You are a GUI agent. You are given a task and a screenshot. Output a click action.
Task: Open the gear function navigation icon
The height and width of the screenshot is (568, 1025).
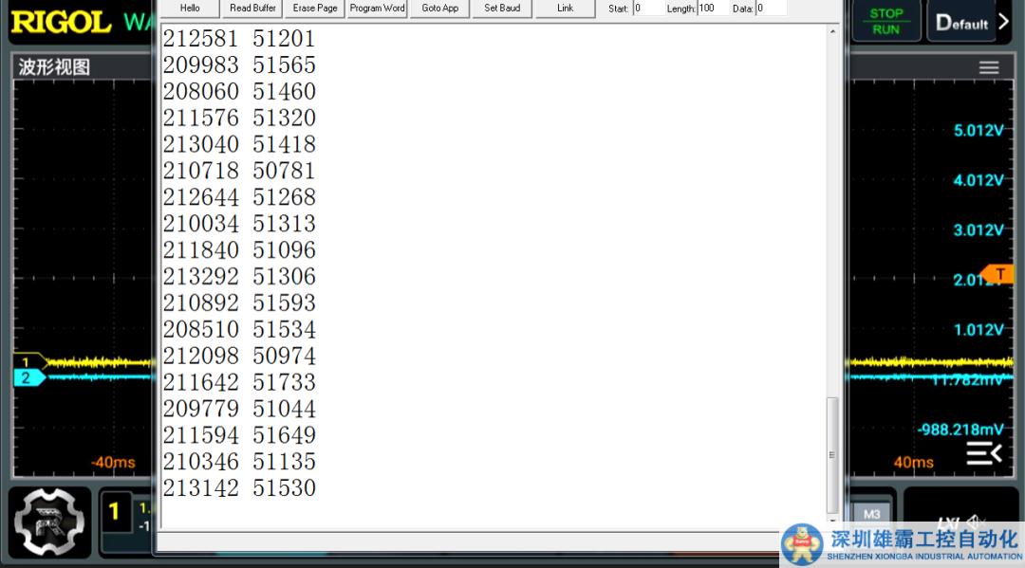click(x=49, y=522)
